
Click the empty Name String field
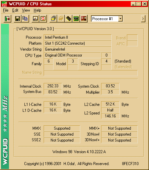pyautogui.click(x=91, y=73)
